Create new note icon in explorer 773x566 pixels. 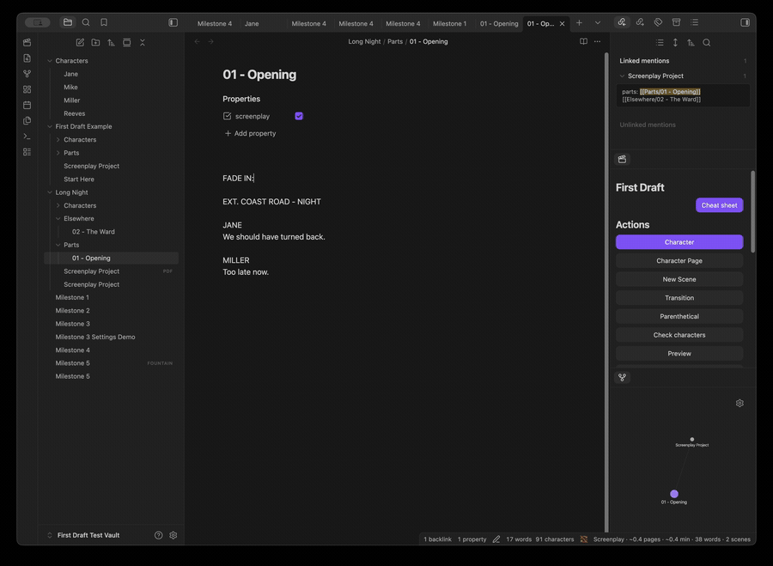tap(80, 42)
